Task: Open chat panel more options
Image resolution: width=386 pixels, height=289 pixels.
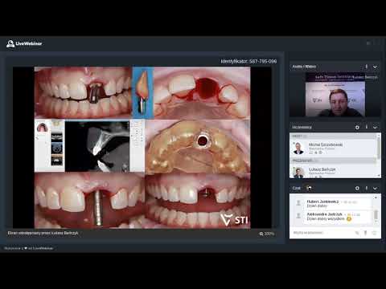Action: point(367,188)
